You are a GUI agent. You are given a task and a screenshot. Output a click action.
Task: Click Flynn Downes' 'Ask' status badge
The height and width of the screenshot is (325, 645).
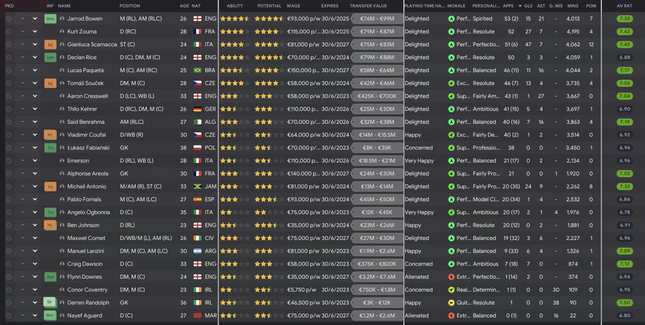pos(50,277)
